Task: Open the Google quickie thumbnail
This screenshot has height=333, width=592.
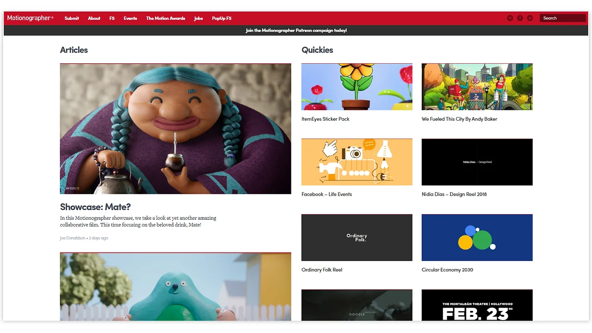Action: [x=357, y=305]
